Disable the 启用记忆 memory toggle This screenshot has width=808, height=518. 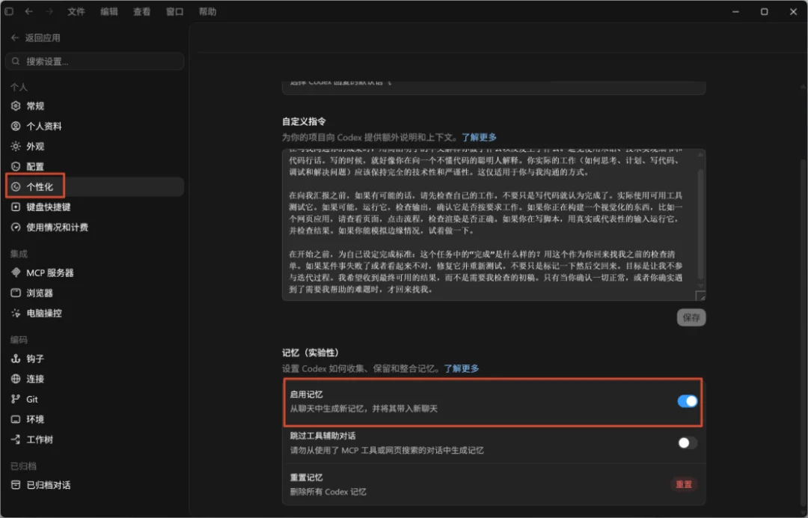pos(688,401)
